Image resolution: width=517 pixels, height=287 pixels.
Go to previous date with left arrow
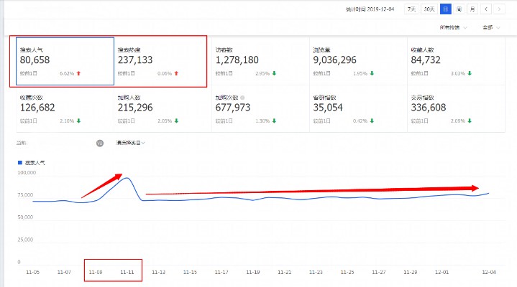(x=486, y=9)
